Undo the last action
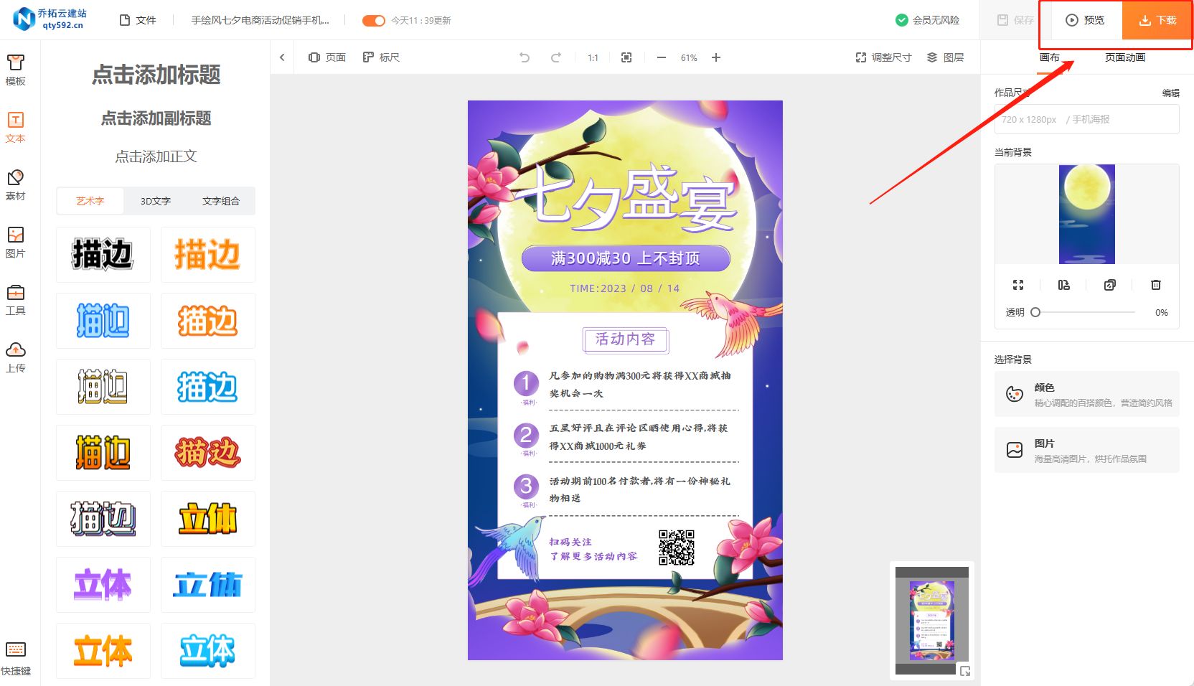 point(525,57)
